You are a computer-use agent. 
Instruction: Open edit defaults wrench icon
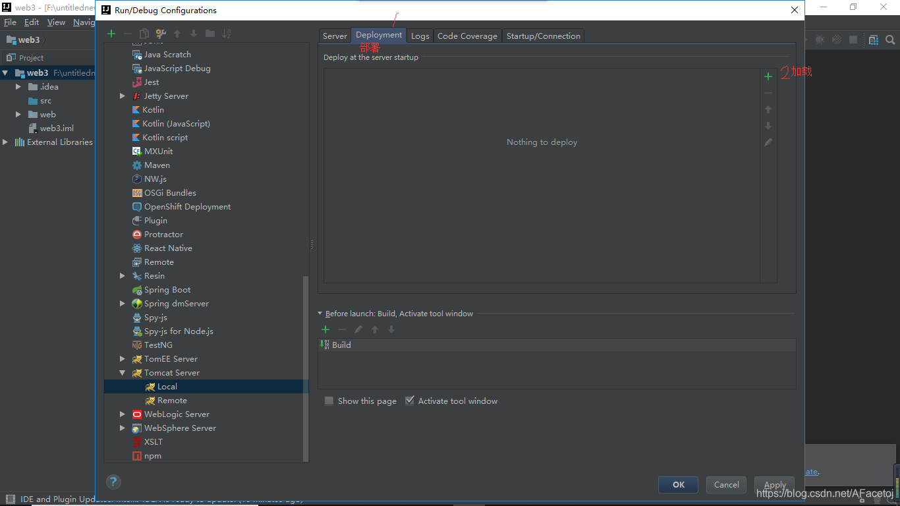coord(161,34)
